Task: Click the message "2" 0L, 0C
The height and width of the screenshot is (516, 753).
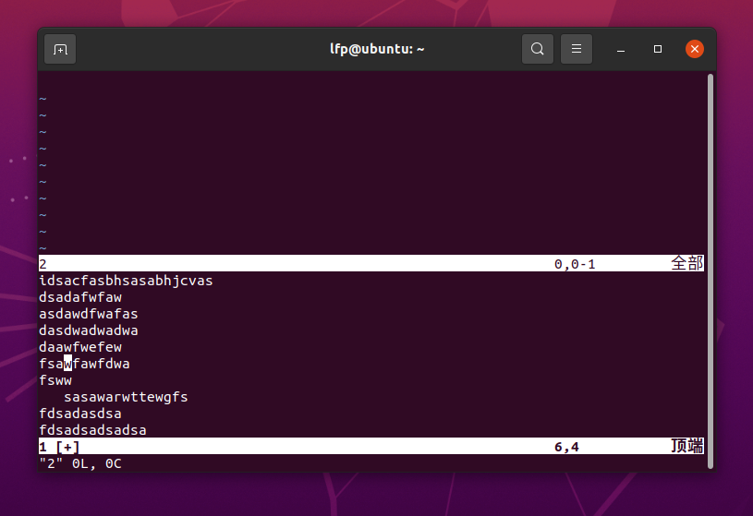Action: [x=80, y=463]
